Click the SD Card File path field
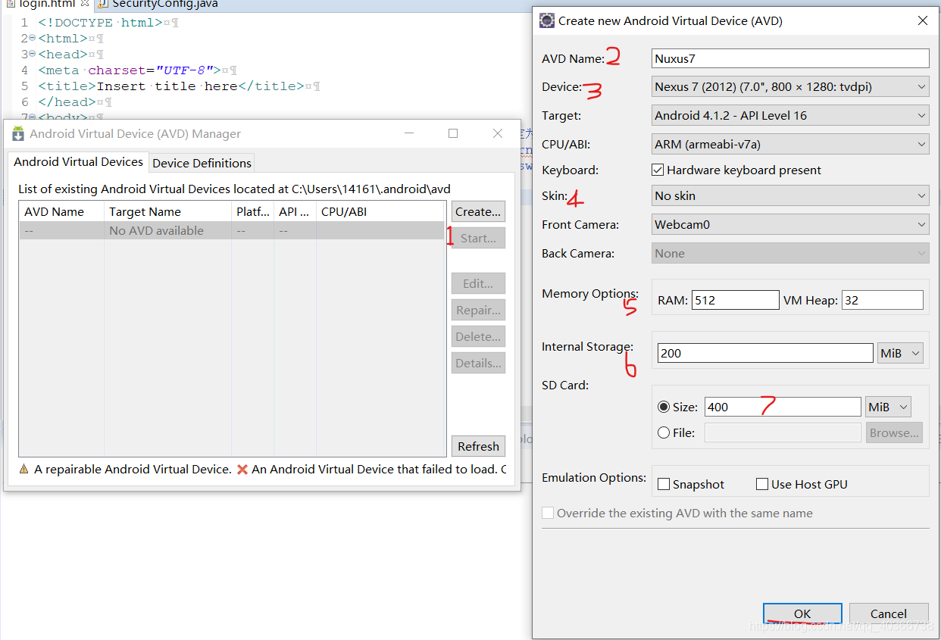941x640 pixels. (x=783, y=432)
